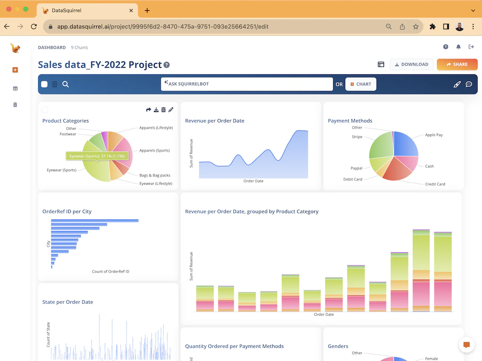
Task: Select the DataSquirrel browser tab
Action: [x=87, y=11]
